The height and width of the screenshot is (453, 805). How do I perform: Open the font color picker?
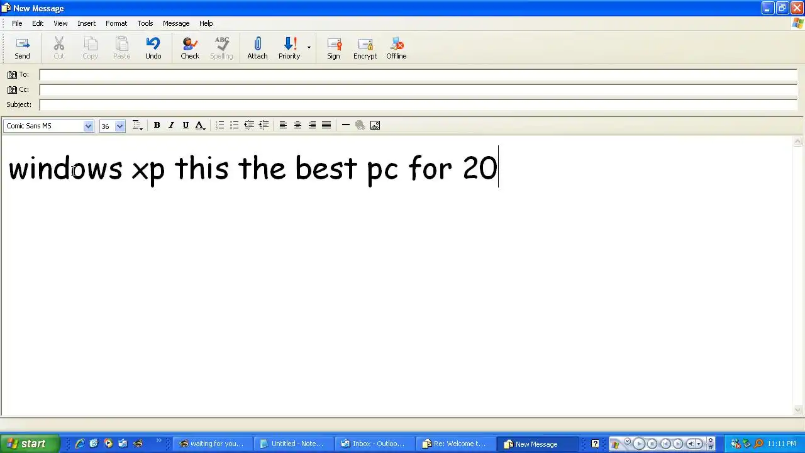coord(200,125)
